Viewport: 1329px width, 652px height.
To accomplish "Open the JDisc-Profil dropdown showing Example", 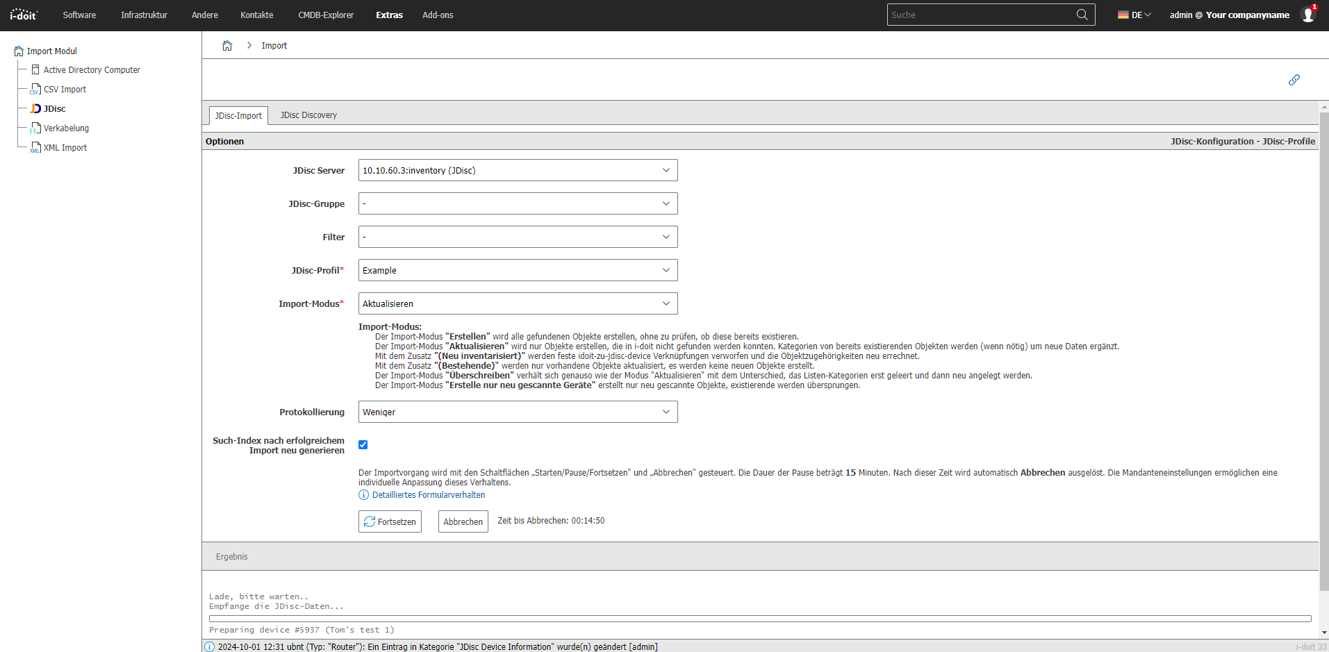I will tap(518, 270).
